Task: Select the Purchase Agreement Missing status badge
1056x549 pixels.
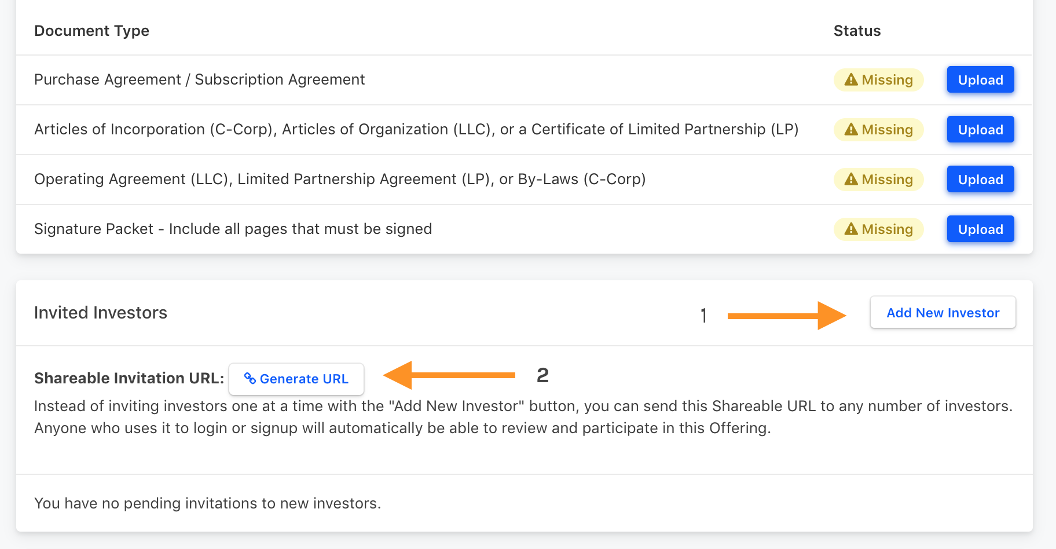Action: pyautogui.click(x=878, y=80)
